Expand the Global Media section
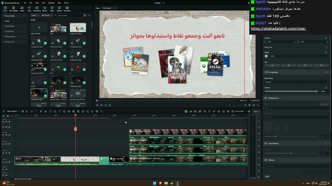332x186 pixels. tap(3, 26)
